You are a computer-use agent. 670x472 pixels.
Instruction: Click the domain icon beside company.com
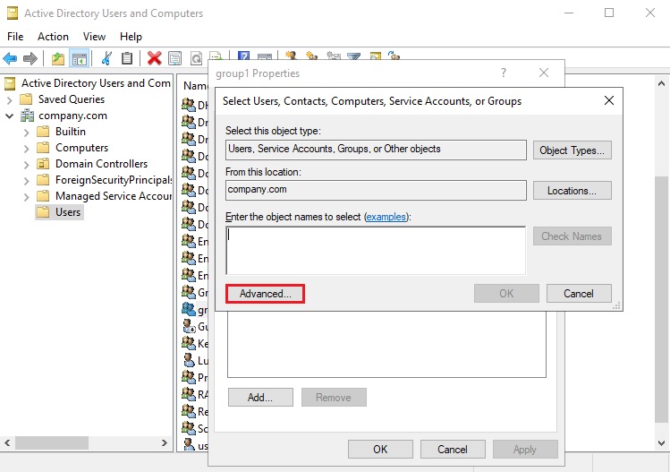27,116
